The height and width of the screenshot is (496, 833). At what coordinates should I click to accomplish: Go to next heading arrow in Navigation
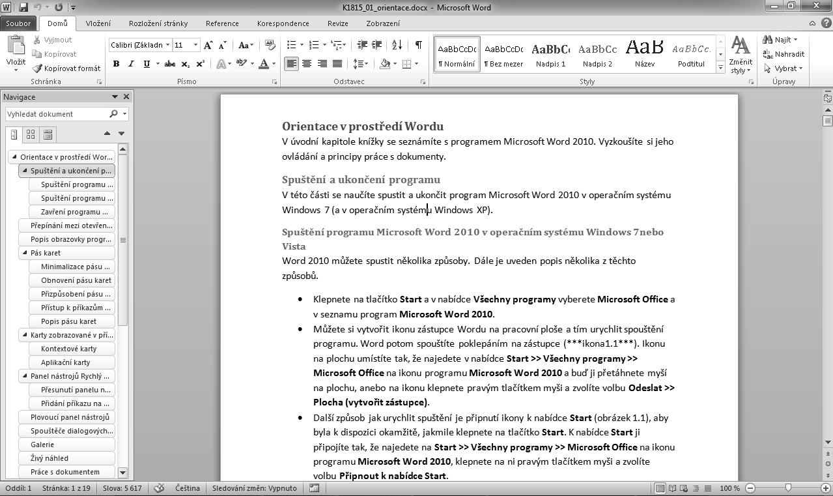pos(121,134)
